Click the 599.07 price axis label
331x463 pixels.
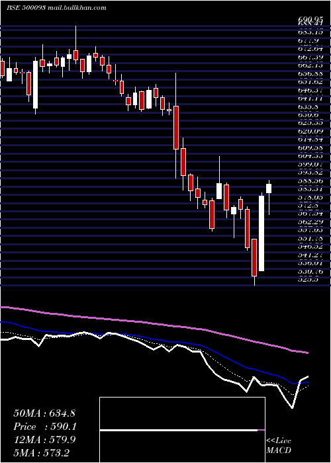pos(310,164)
